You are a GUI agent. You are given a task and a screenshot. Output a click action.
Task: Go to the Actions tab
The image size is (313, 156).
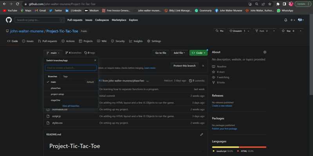(x=68, y=41)
